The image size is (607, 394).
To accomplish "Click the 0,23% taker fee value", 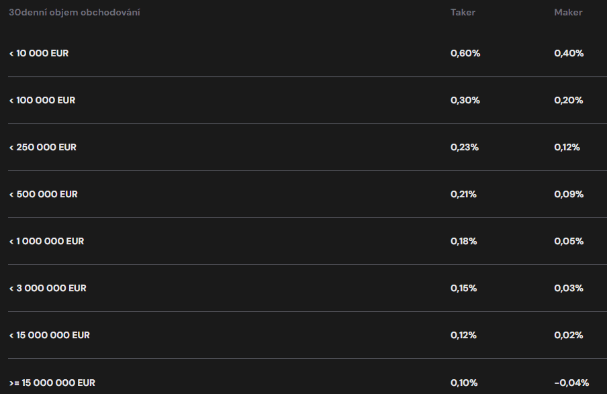I will (x=465, y=147).
